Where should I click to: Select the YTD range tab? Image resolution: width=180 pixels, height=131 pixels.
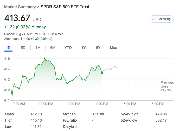68,48
